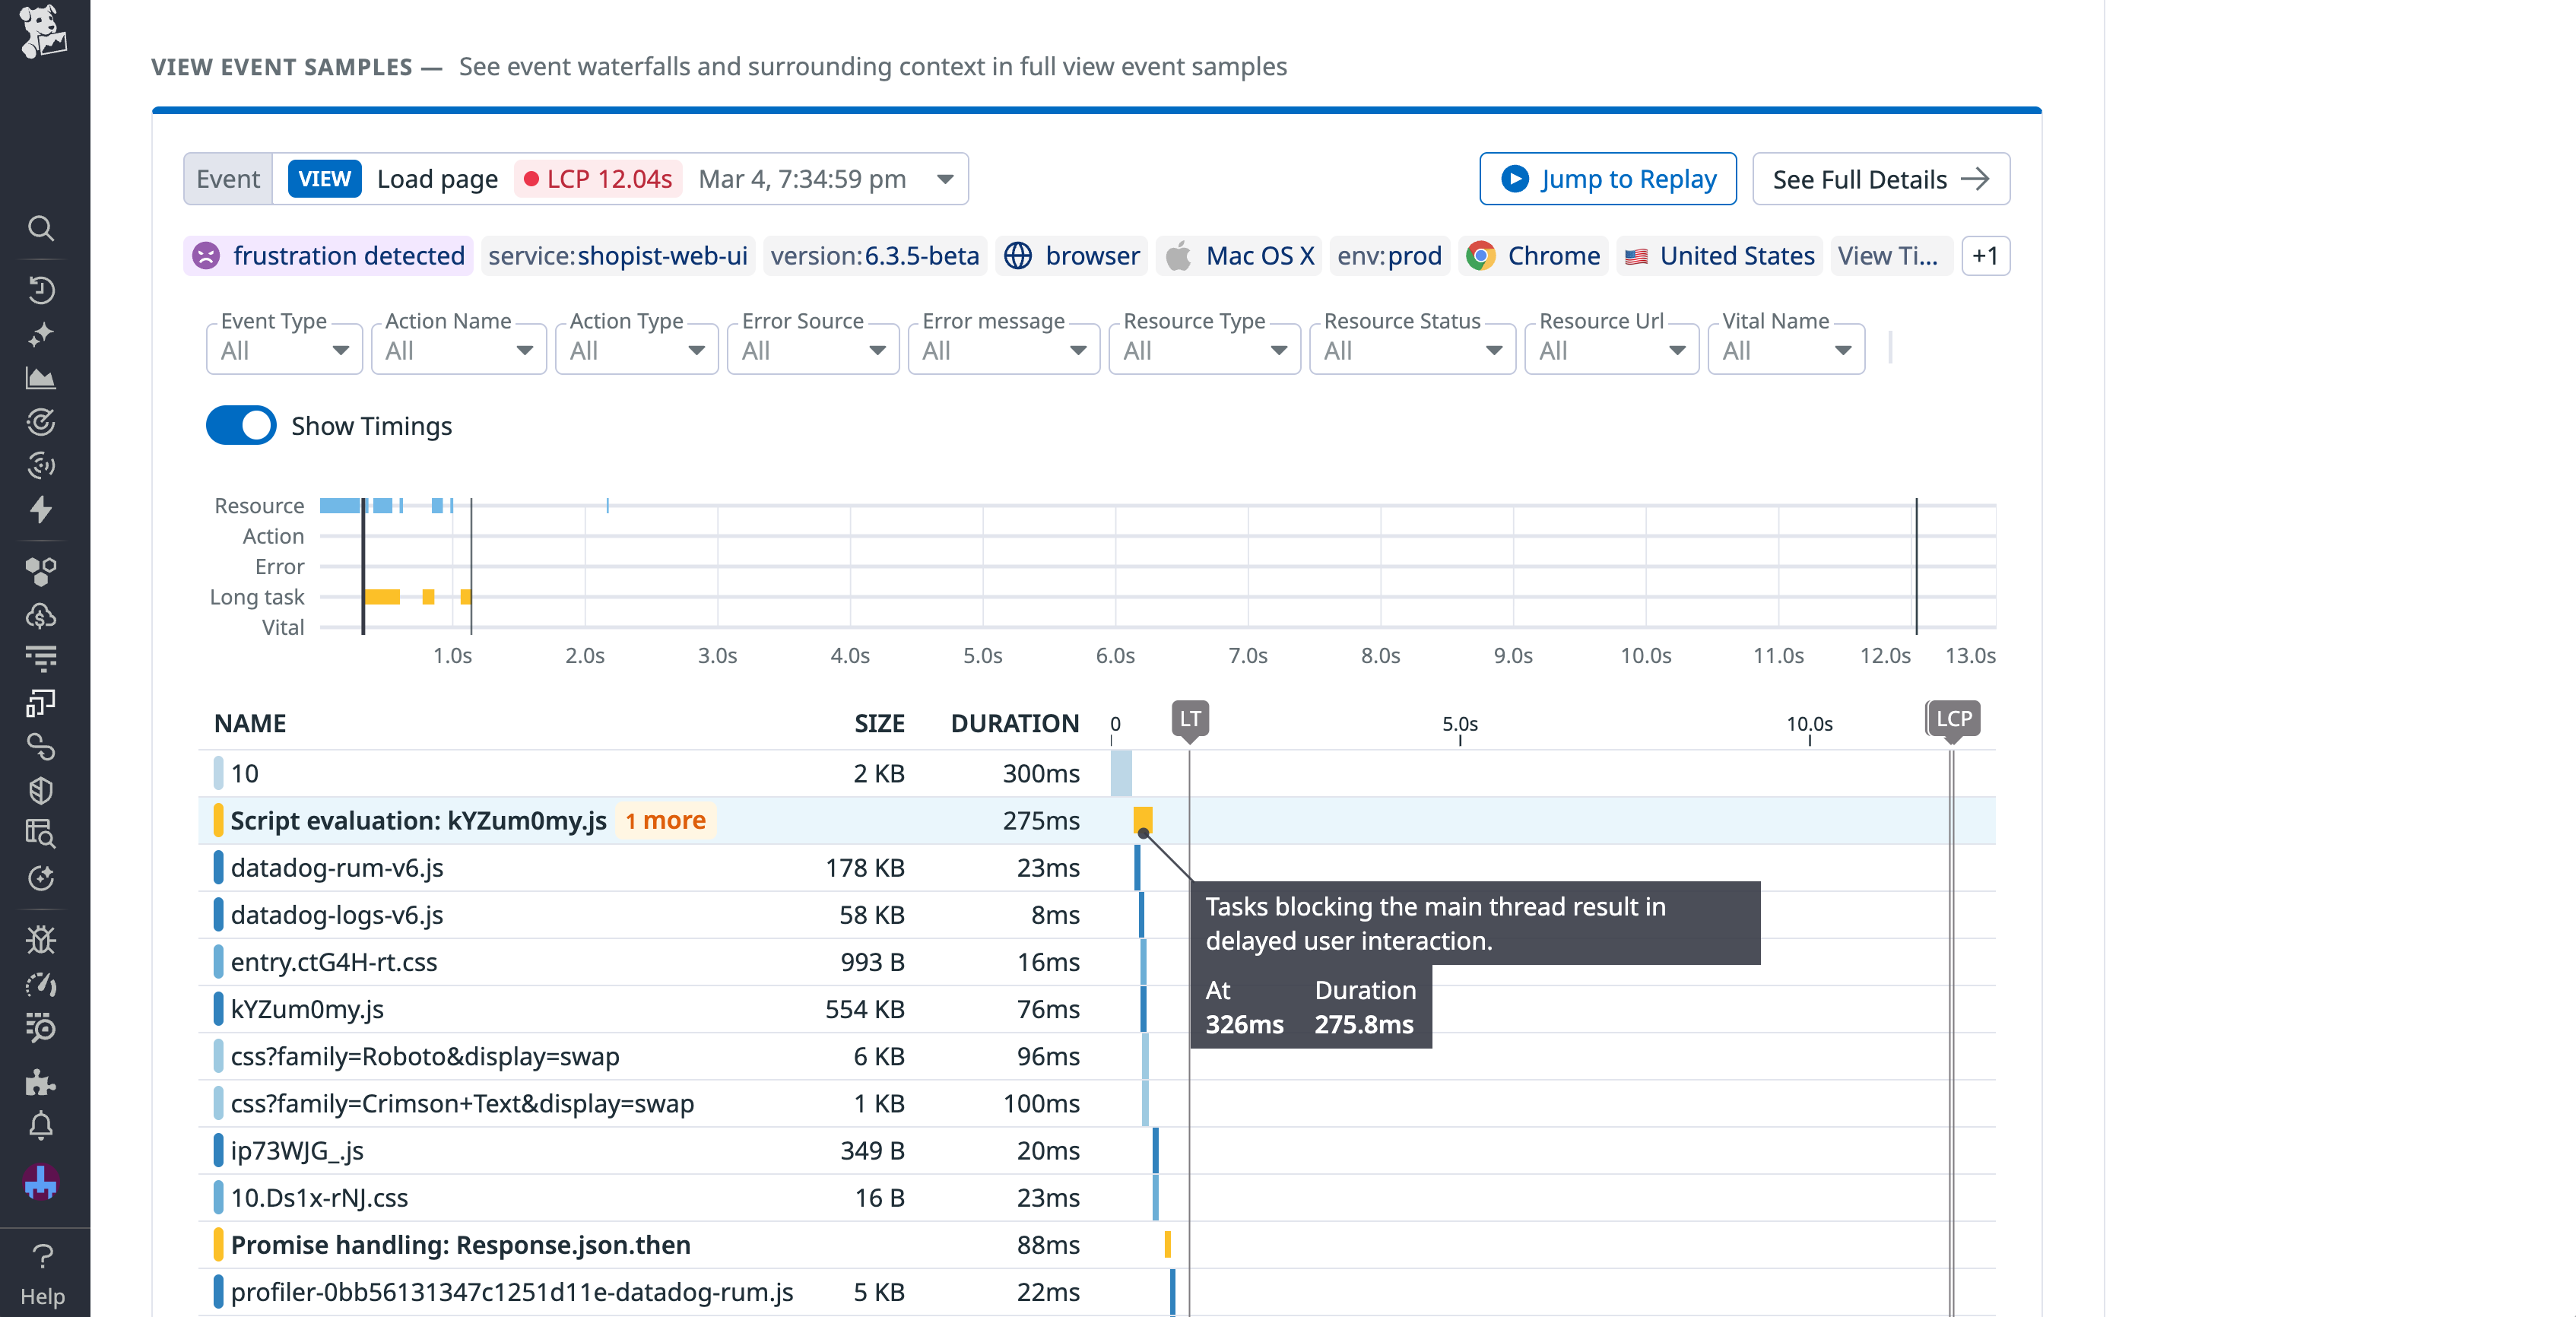
Task: Open the Datadog logo home icon
Action: coord(42,33)
